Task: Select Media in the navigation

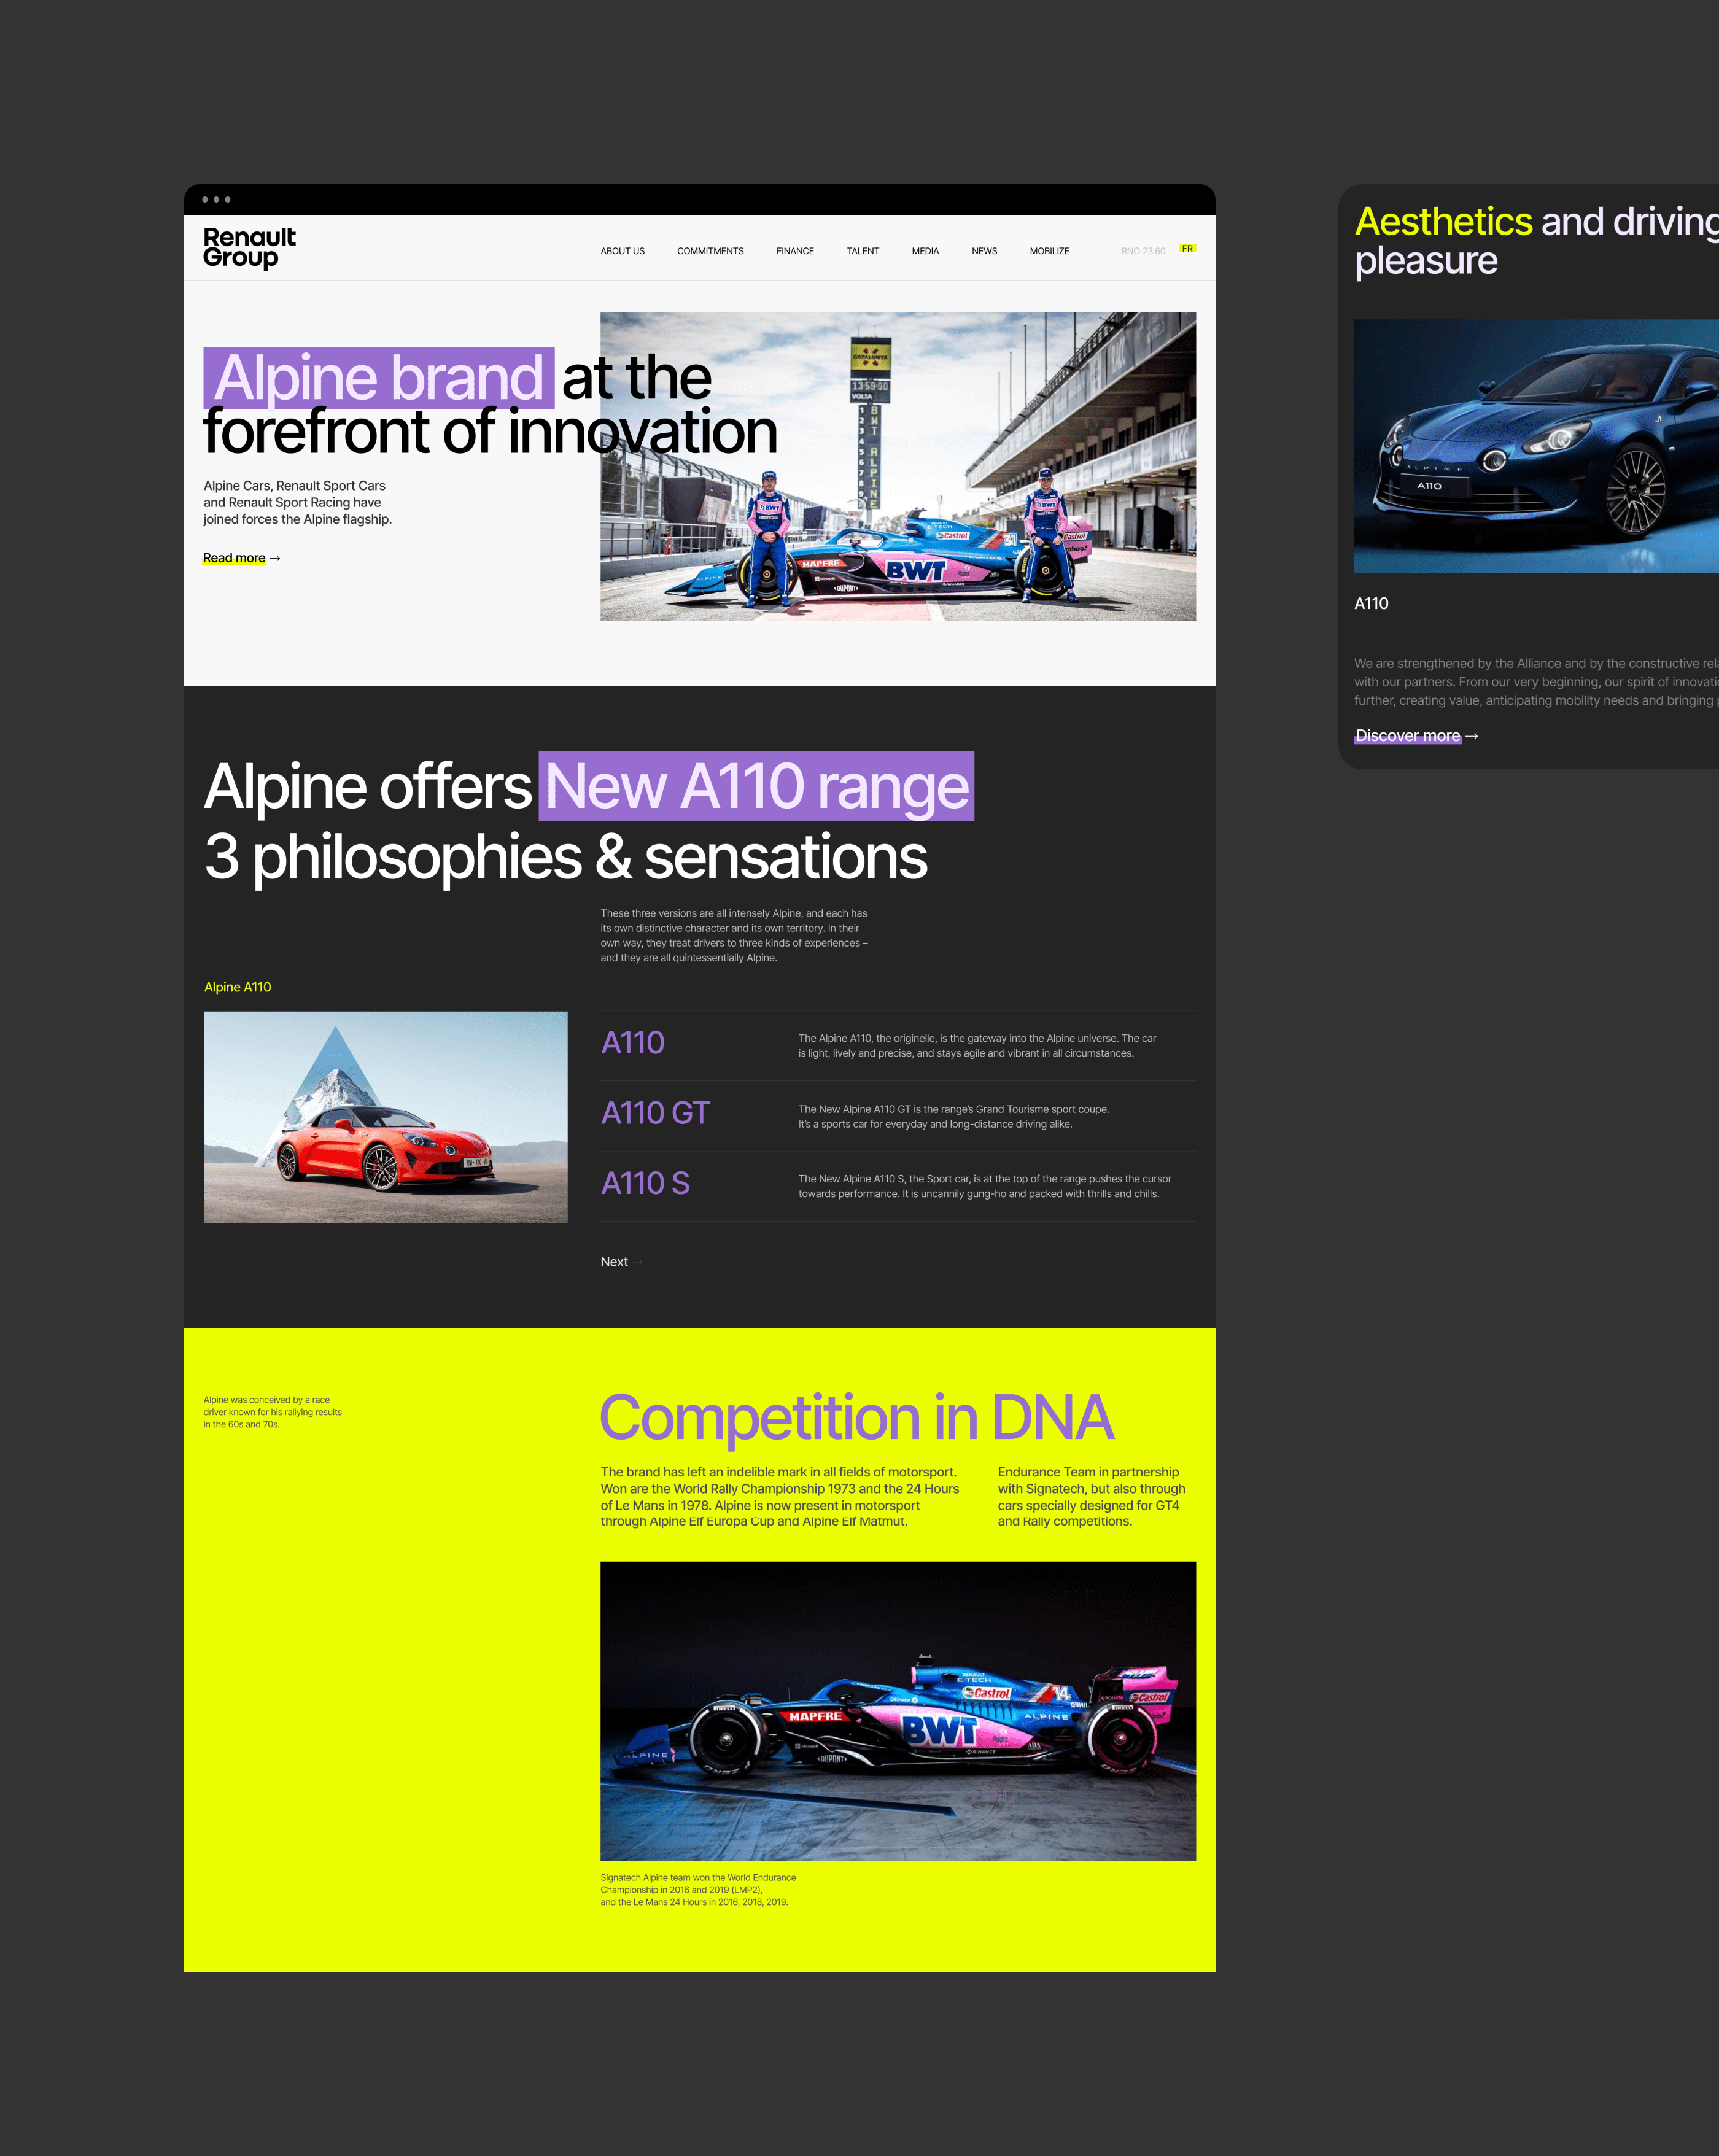Action: (925, 251)
